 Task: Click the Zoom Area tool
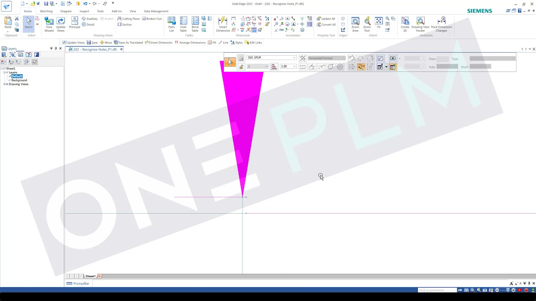(355, 25)
